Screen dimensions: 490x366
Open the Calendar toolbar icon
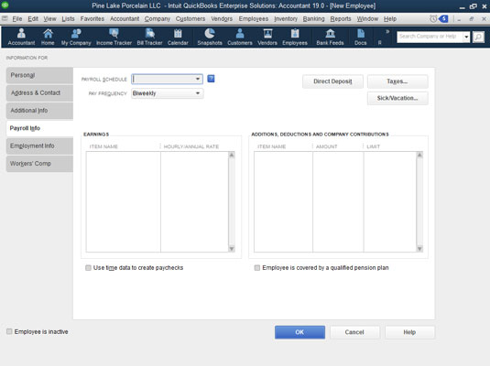pyautogui.click(x=178, y=37)
